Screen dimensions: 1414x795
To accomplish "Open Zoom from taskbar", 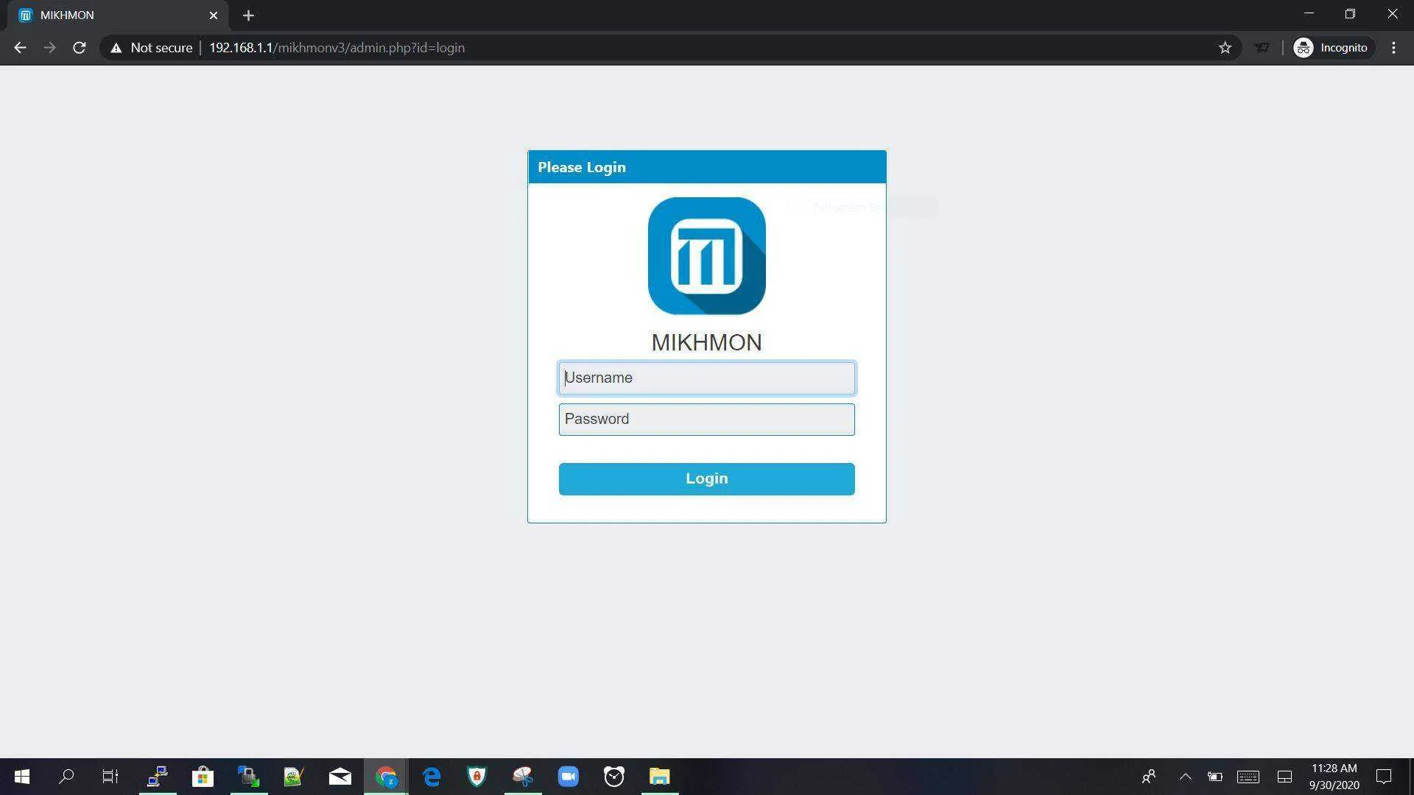I will coord(568,777).
